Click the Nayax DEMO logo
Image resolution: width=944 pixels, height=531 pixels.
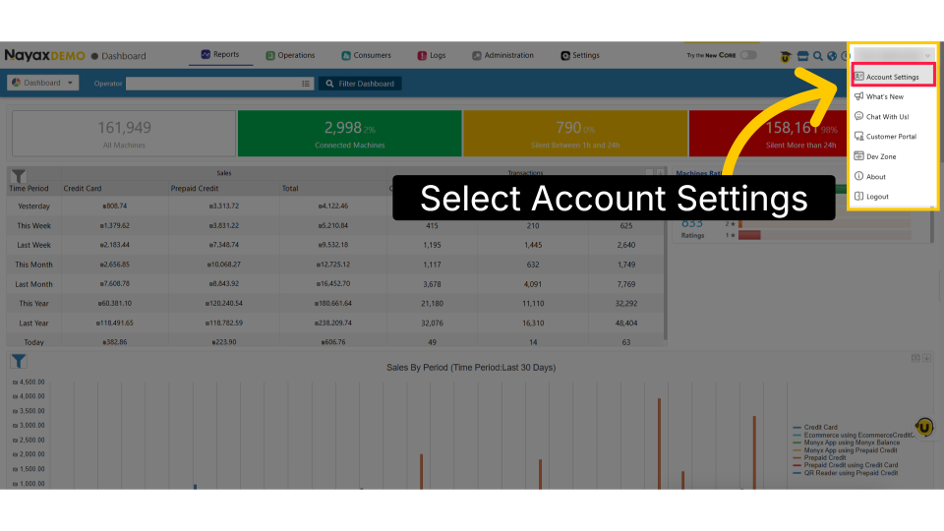coord(44,55)
